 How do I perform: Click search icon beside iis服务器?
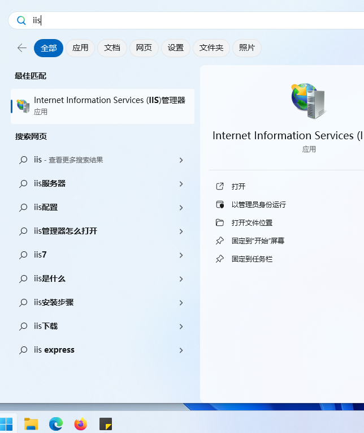coord(23,183)
